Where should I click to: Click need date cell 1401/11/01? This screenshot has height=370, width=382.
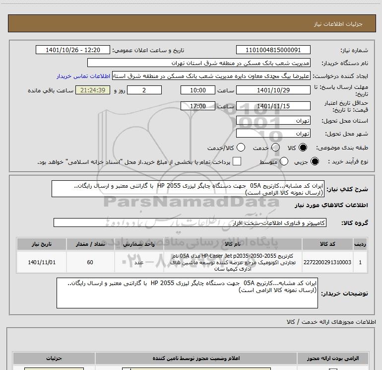41,262
